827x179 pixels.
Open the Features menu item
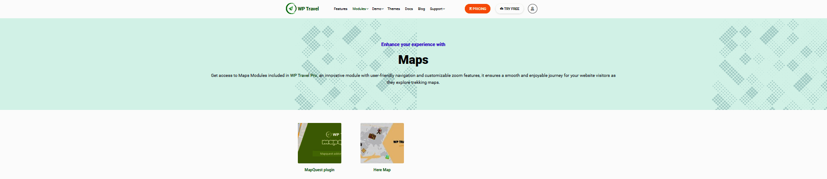(340, 9)
